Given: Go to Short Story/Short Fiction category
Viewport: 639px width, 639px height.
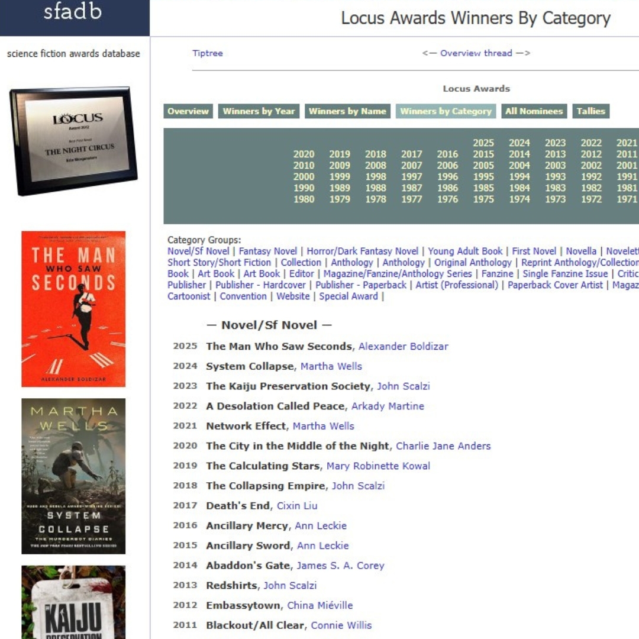Looking at the screenshot, I should (x=220, y=263).
